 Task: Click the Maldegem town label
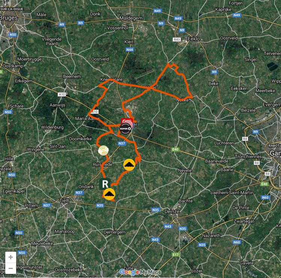tap(131, 18)
